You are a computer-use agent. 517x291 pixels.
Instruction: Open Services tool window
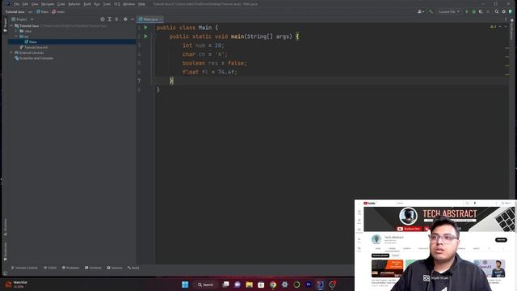pos(115,268)
